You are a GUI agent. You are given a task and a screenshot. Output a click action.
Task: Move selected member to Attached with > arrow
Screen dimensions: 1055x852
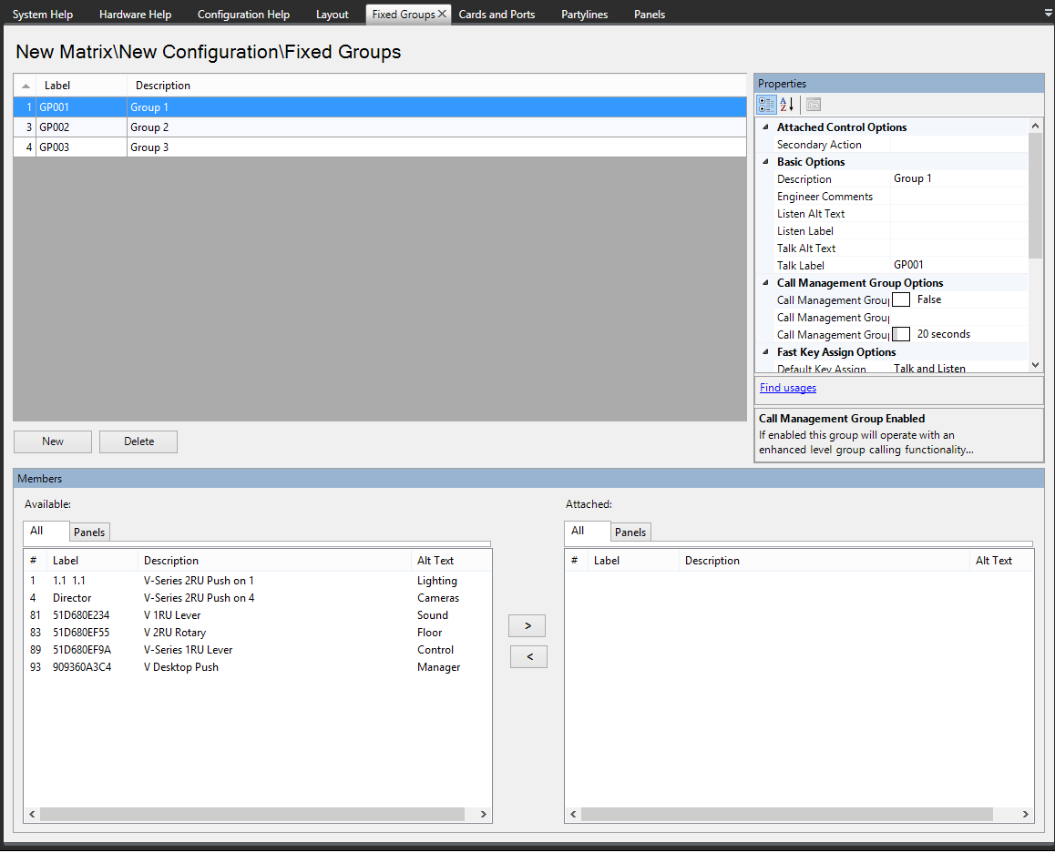point(527,625)
